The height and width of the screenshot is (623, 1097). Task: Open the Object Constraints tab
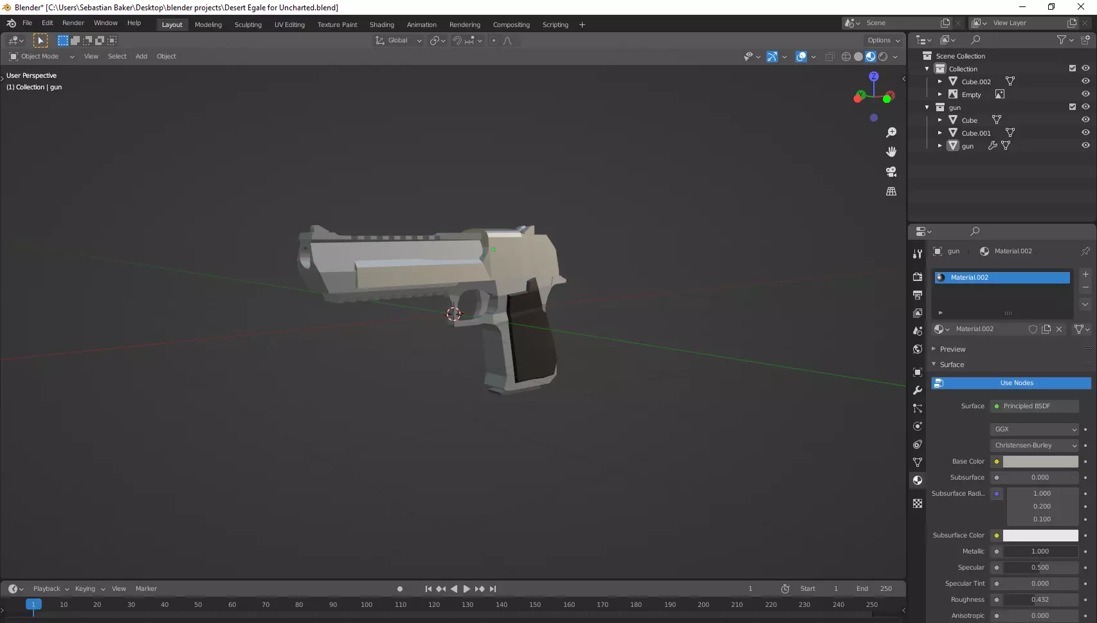coord(918,444)
